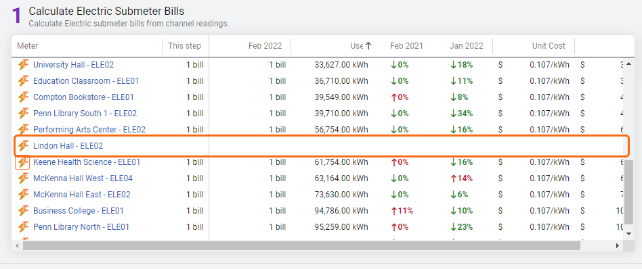Sort by the Unit Cost column header
This screenshot has width=642, height=269.
coord(549,46)
